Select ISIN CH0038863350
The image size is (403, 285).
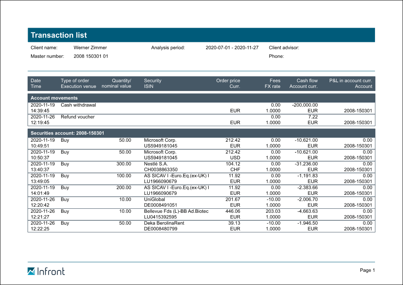point(160,169)
